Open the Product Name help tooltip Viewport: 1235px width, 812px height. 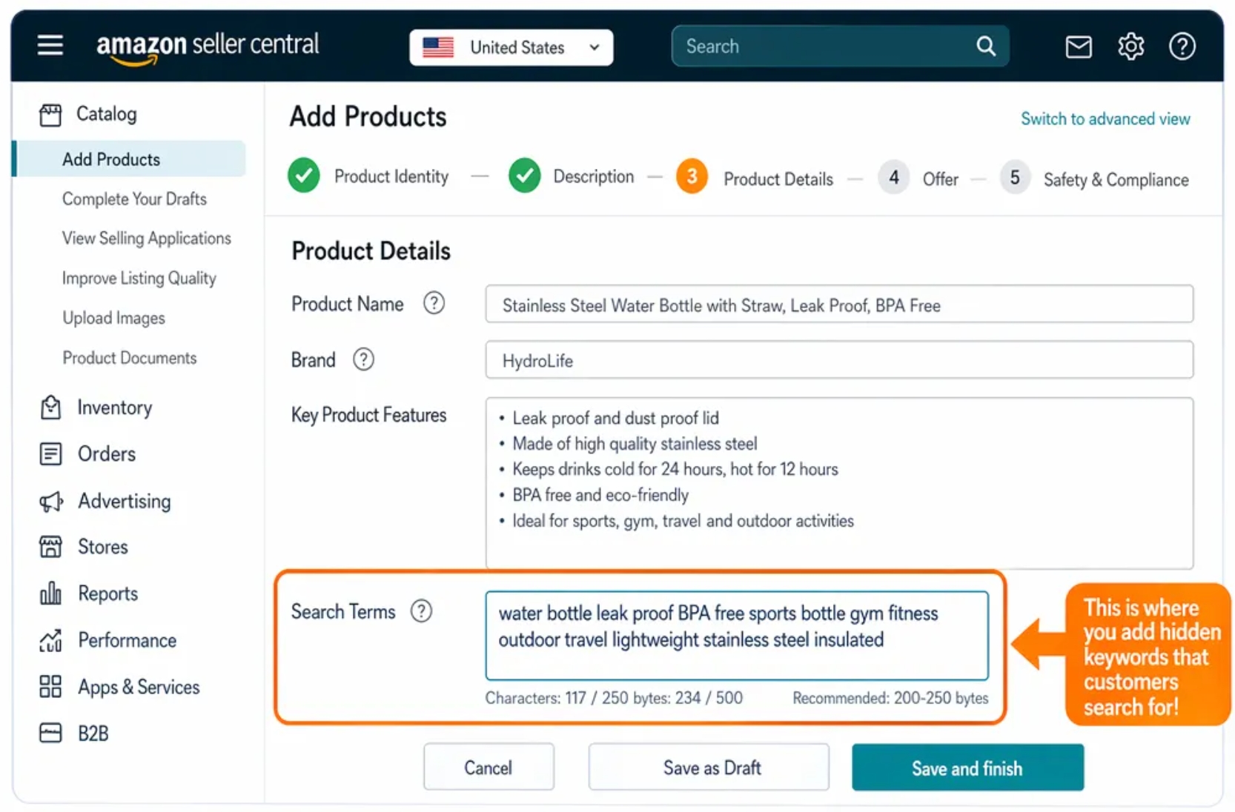pos(434,303)
